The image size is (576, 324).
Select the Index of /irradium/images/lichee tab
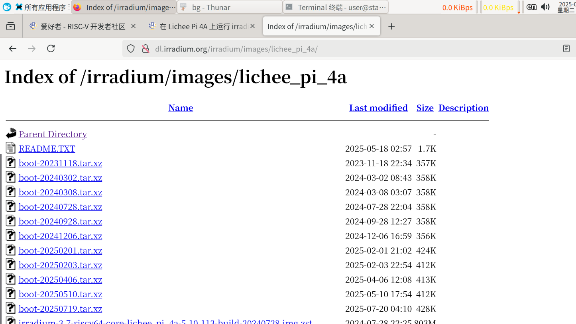321,26
